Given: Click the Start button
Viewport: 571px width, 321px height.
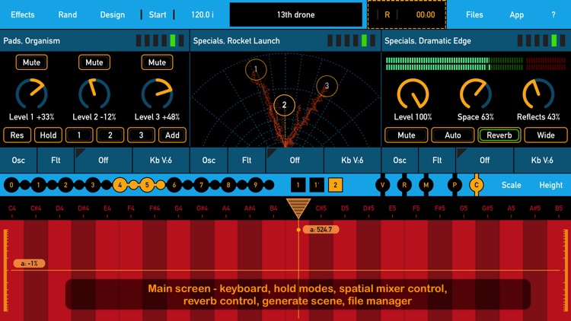Looking at the screenshot, I should [158, 15].
